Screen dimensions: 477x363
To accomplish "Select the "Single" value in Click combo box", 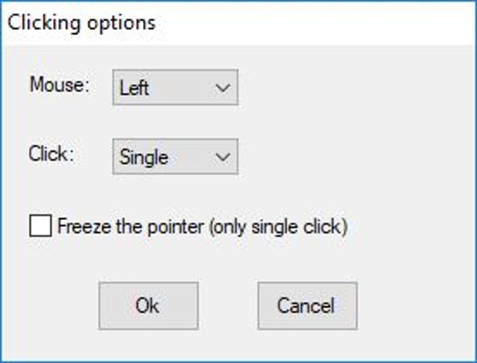I will click(x=144, y=157).
